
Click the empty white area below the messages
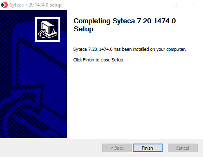[x=135, y=100]
